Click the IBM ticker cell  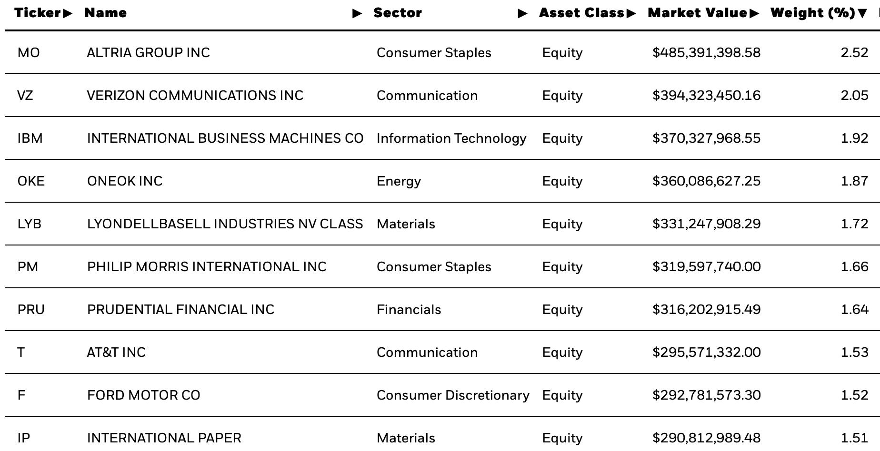pyautogui.click(x=30, y=138)
